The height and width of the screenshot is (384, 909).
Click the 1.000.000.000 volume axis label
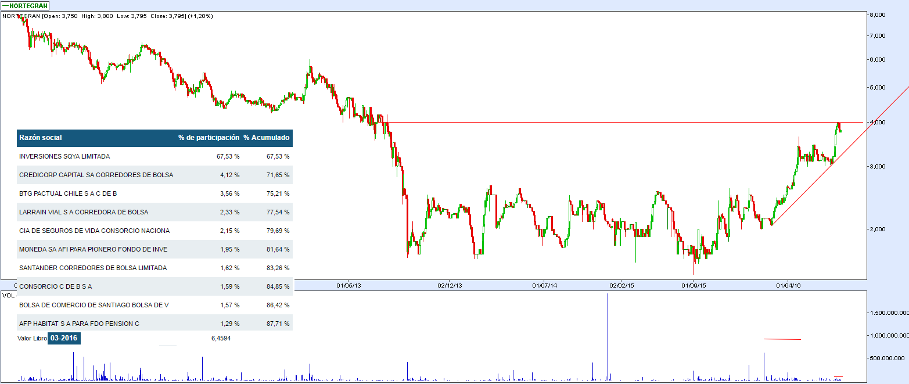[889, 336]
